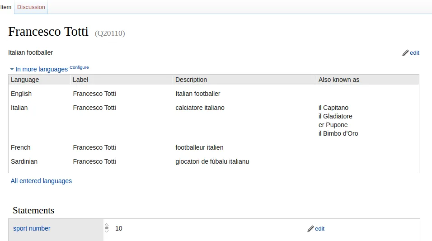432x241 pixels.
Task: Click the il Gladiatore alias
Action: [335, 116]
